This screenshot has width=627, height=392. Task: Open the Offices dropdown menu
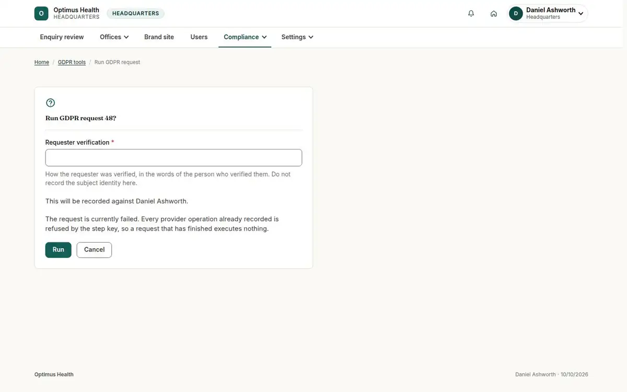pos(114,37)
